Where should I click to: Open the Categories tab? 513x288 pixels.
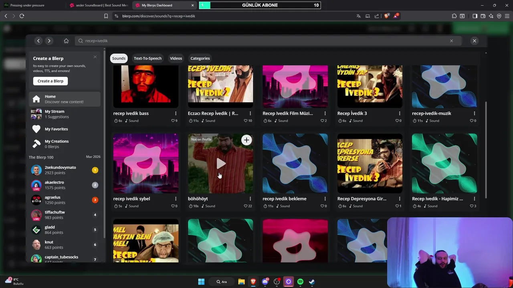pos(200,58)
